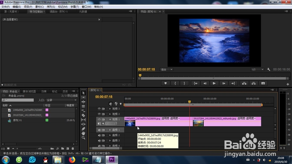
Task: Select the Track Select tool
Action: 84,97
